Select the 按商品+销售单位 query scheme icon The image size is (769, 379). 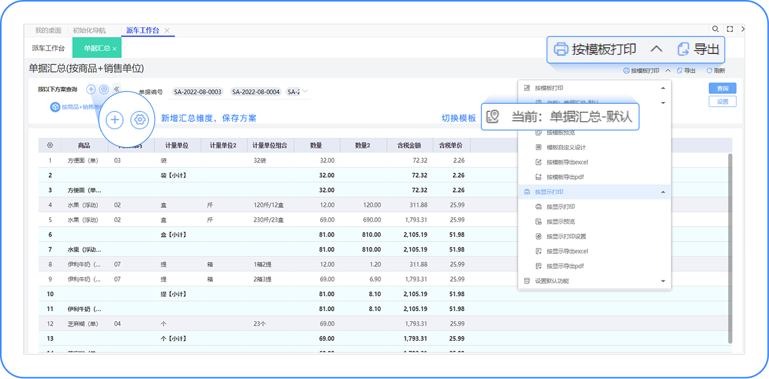coord(55,107)
